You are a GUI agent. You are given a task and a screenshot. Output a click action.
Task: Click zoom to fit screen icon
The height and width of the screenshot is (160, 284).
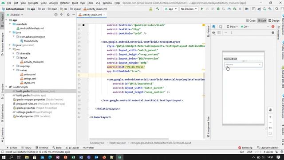[270, 133]
